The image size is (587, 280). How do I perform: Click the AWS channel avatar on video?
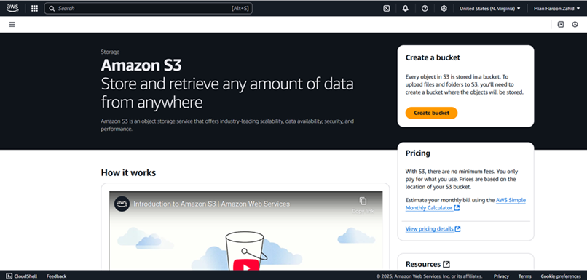tap(122, 204)
